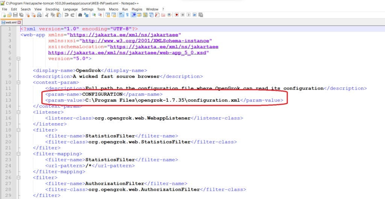The width and height of the screenshot is (385, 199).
Task: Click the text CONFIGURATION on line 12
Action: 102,94
